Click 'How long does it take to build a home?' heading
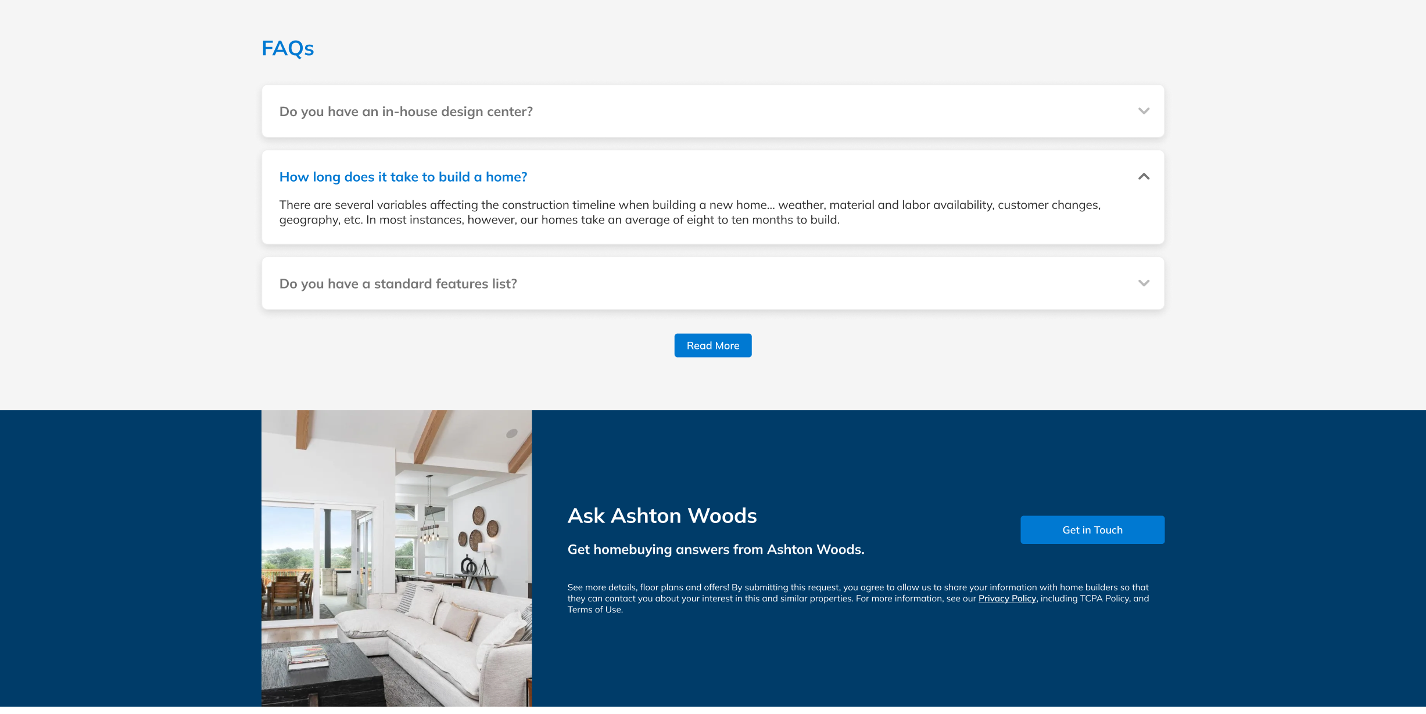The width and height of the screenshot is (1426, 714). [x=403, y=177]
